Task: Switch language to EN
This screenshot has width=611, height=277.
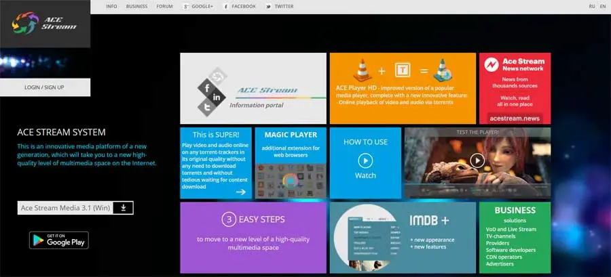Action: [x=603, y=7]
